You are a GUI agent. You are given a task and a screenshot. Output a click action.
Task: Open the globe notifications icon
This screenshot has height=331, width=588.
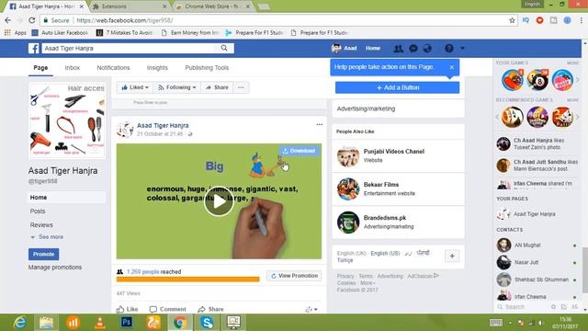[427, 49]
